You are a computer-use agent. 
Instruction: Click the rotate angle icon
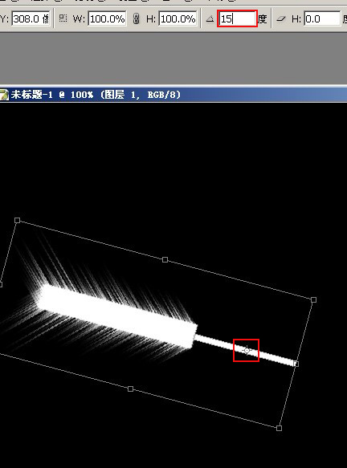point(210,19)
